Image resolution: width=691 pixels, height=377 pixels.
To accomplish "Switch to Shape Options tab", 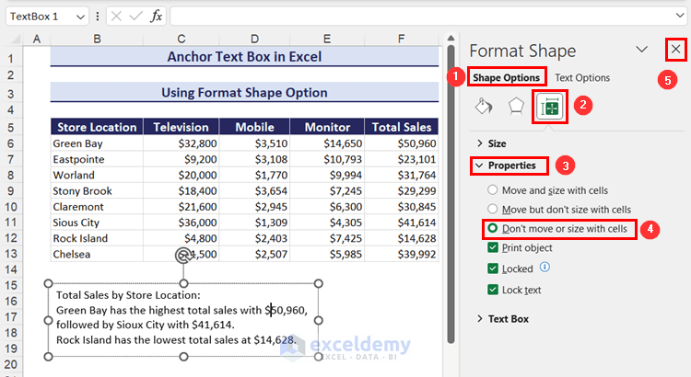I will (x=507, y=77).
